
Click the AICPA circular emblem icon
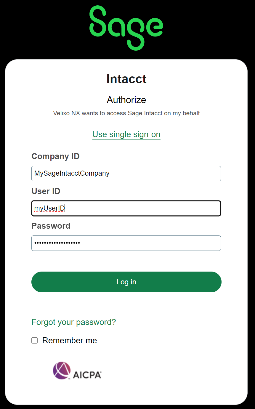(62, 370)
